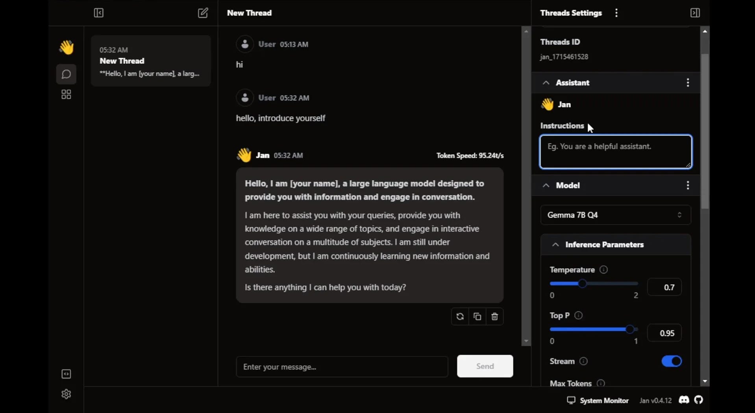
Task: Create a new thread with pencil icon
Action: pyautogui.click(x=203, y=13)
